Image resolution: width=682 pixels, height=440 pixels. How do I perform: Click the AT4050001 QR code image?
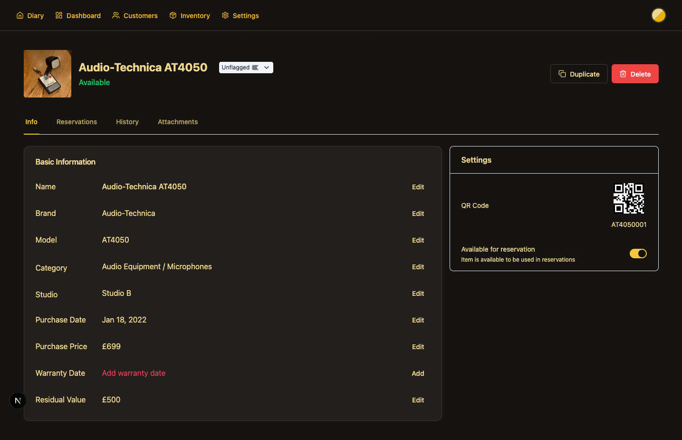(x=628, y=198)
